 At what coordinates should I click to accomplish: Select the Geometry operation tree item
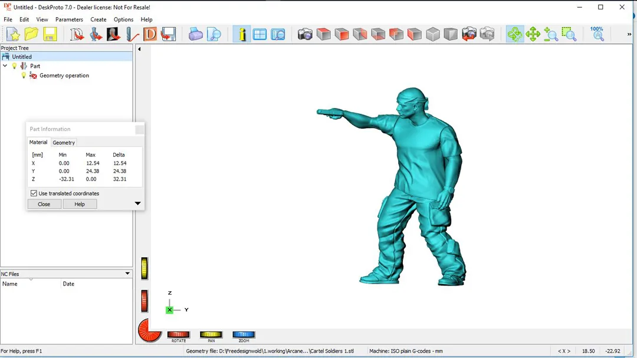pyautogui.click(x=64, y=75)
